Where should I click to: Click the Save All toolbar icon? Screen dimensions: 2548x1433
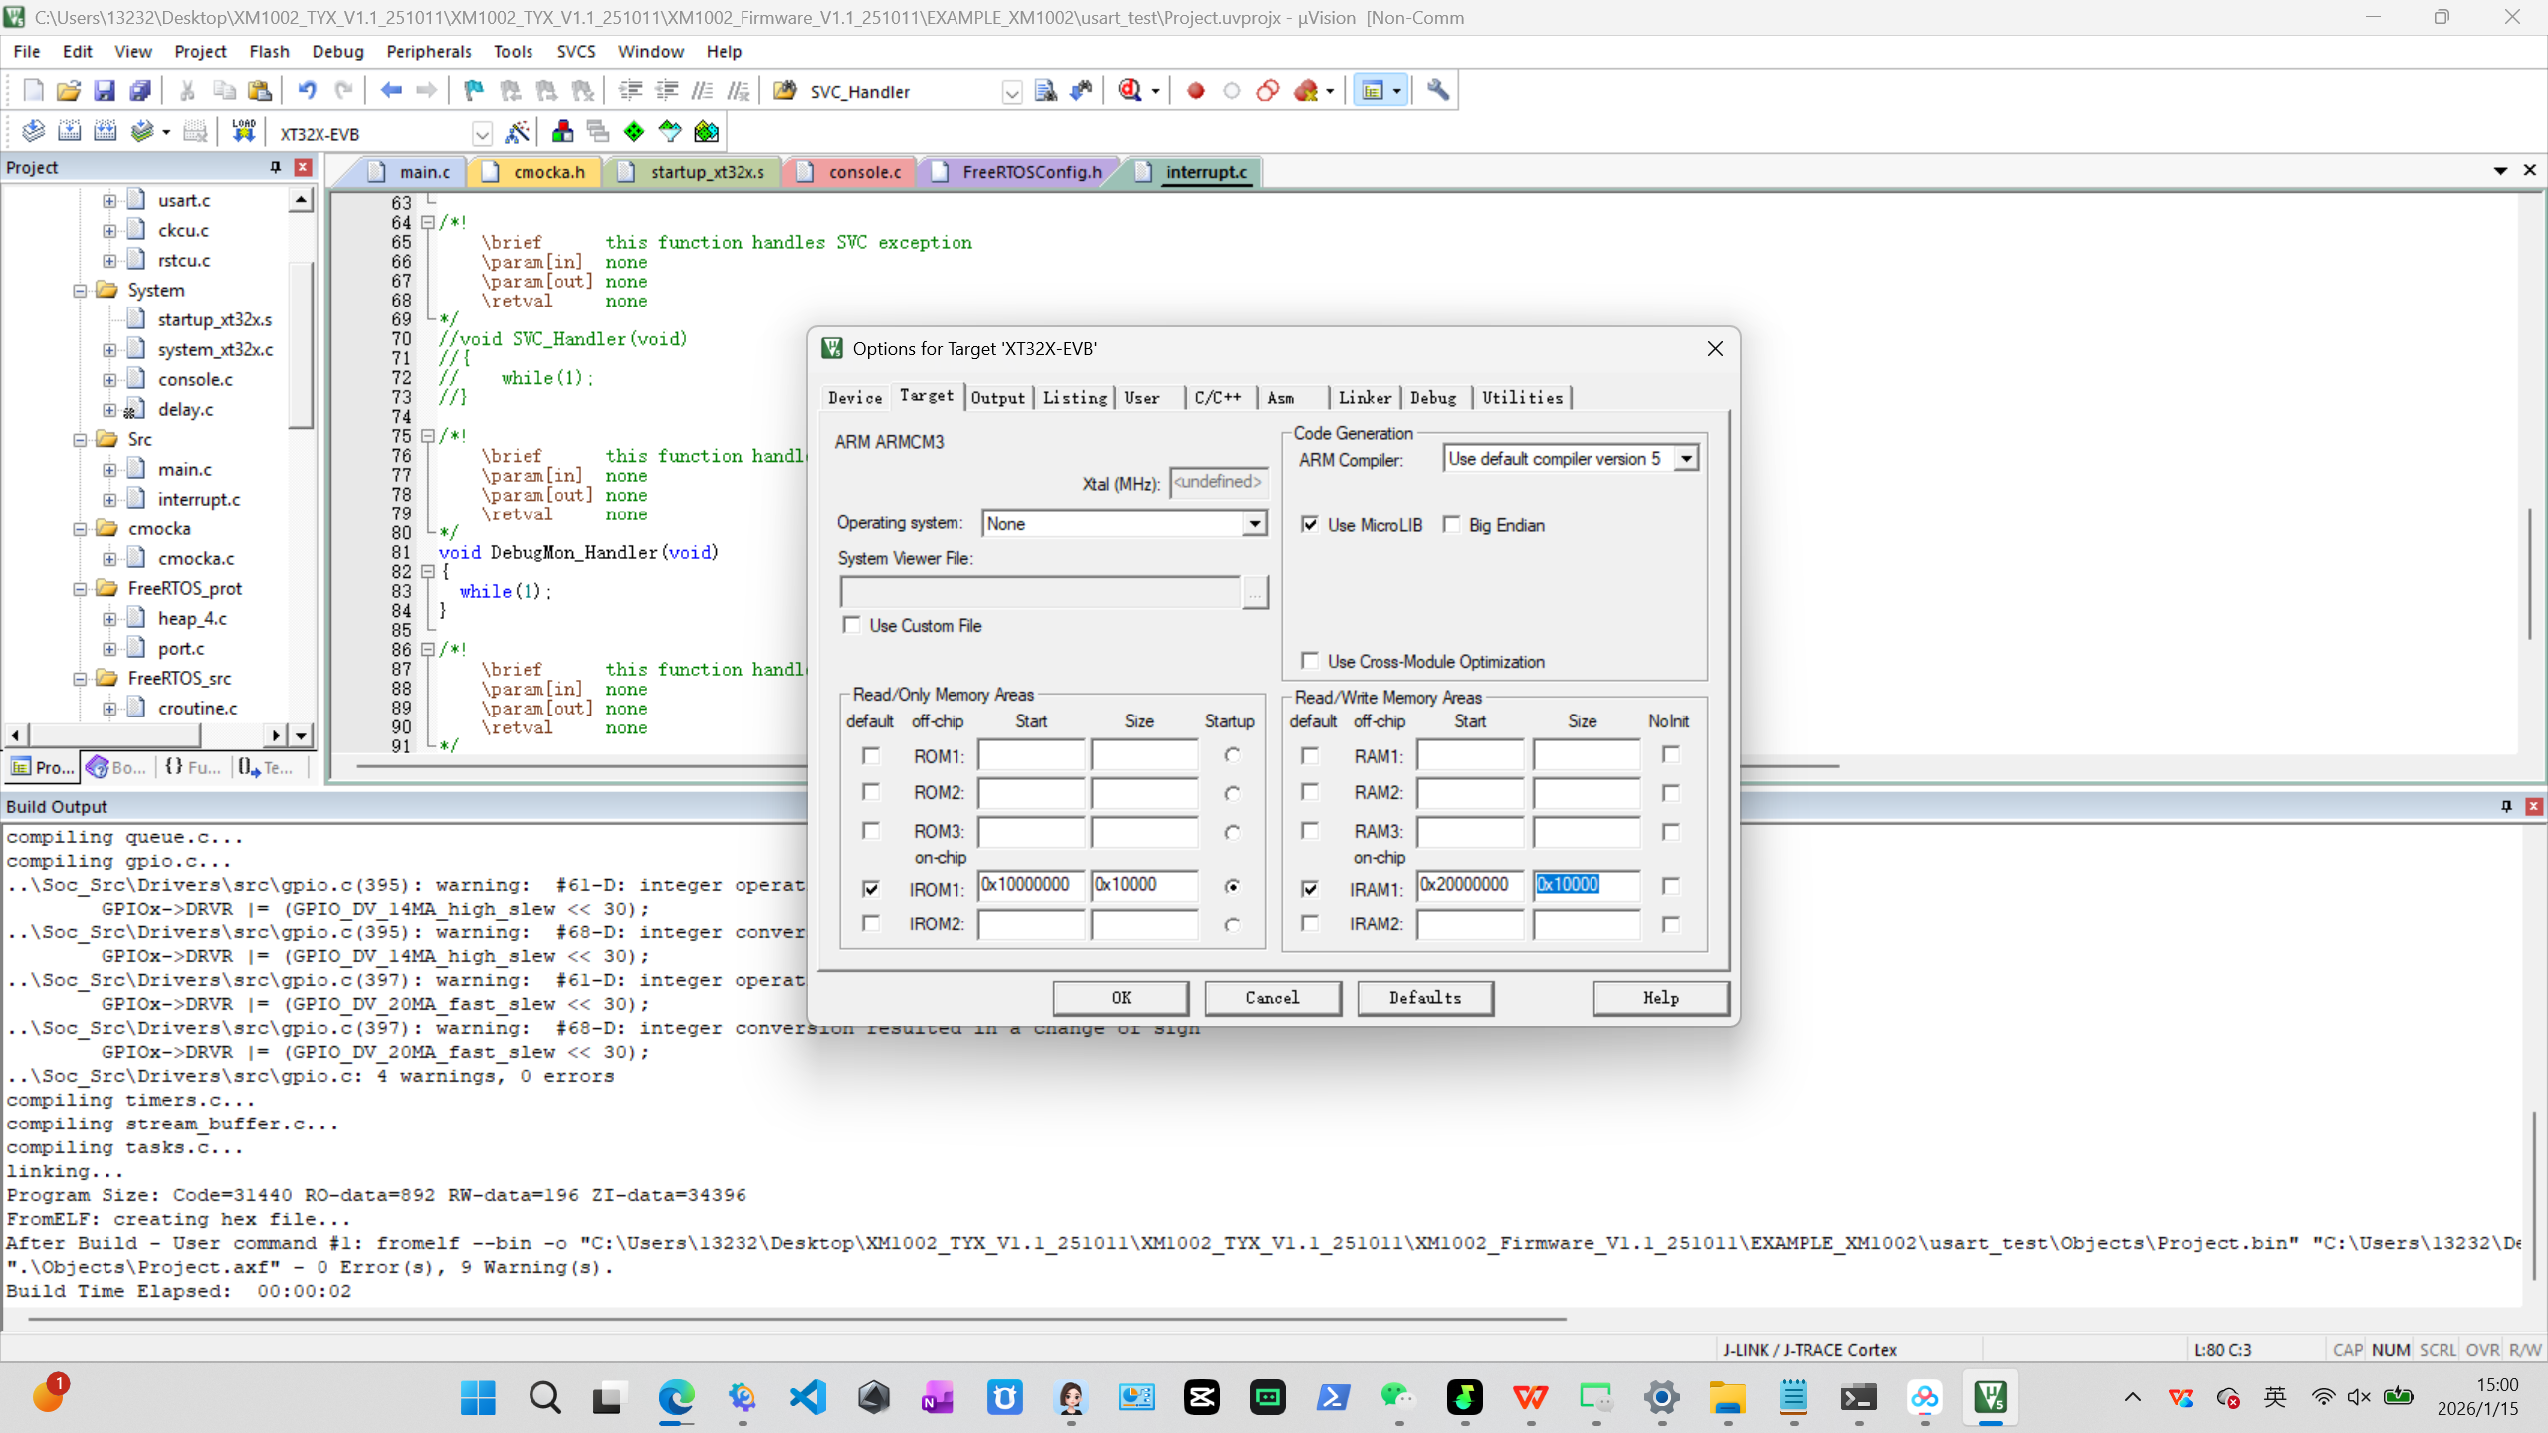click(x=140, y=91)
